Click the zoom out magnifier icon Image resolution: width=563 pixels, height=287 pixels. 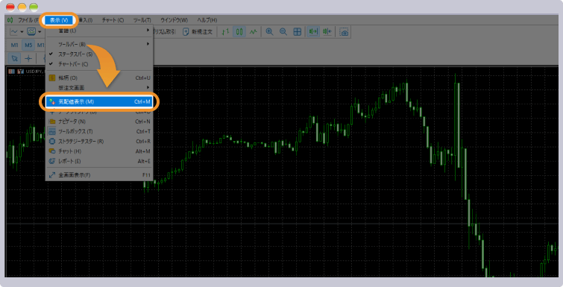click(283, 32)
